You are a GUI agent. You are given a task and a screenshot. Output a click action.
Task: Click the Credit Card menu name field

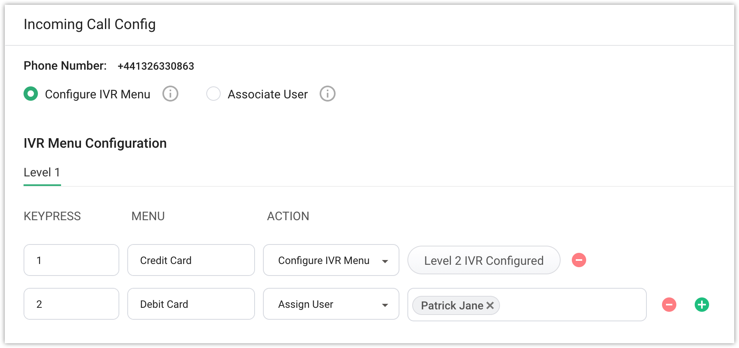(x=191, y=260)
